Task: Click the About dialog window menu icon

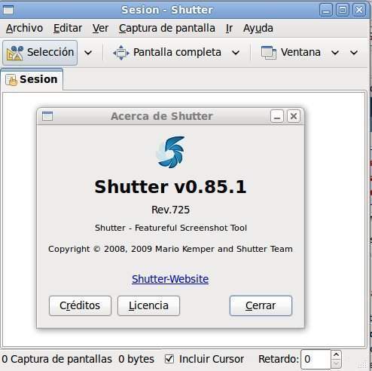Action: pos(47,116)
